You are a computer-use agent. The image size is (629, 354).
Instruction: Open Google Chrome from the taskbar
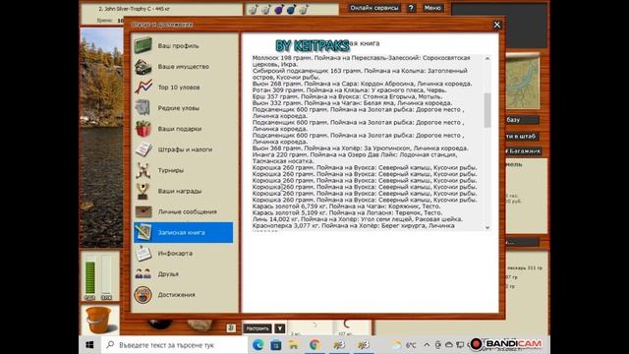(x=314, y=345)
